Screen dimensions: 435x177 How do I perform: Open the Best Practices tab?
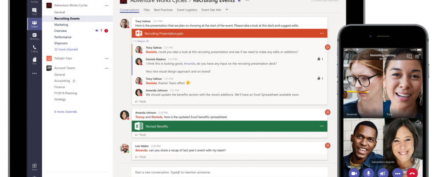[163, 10]
